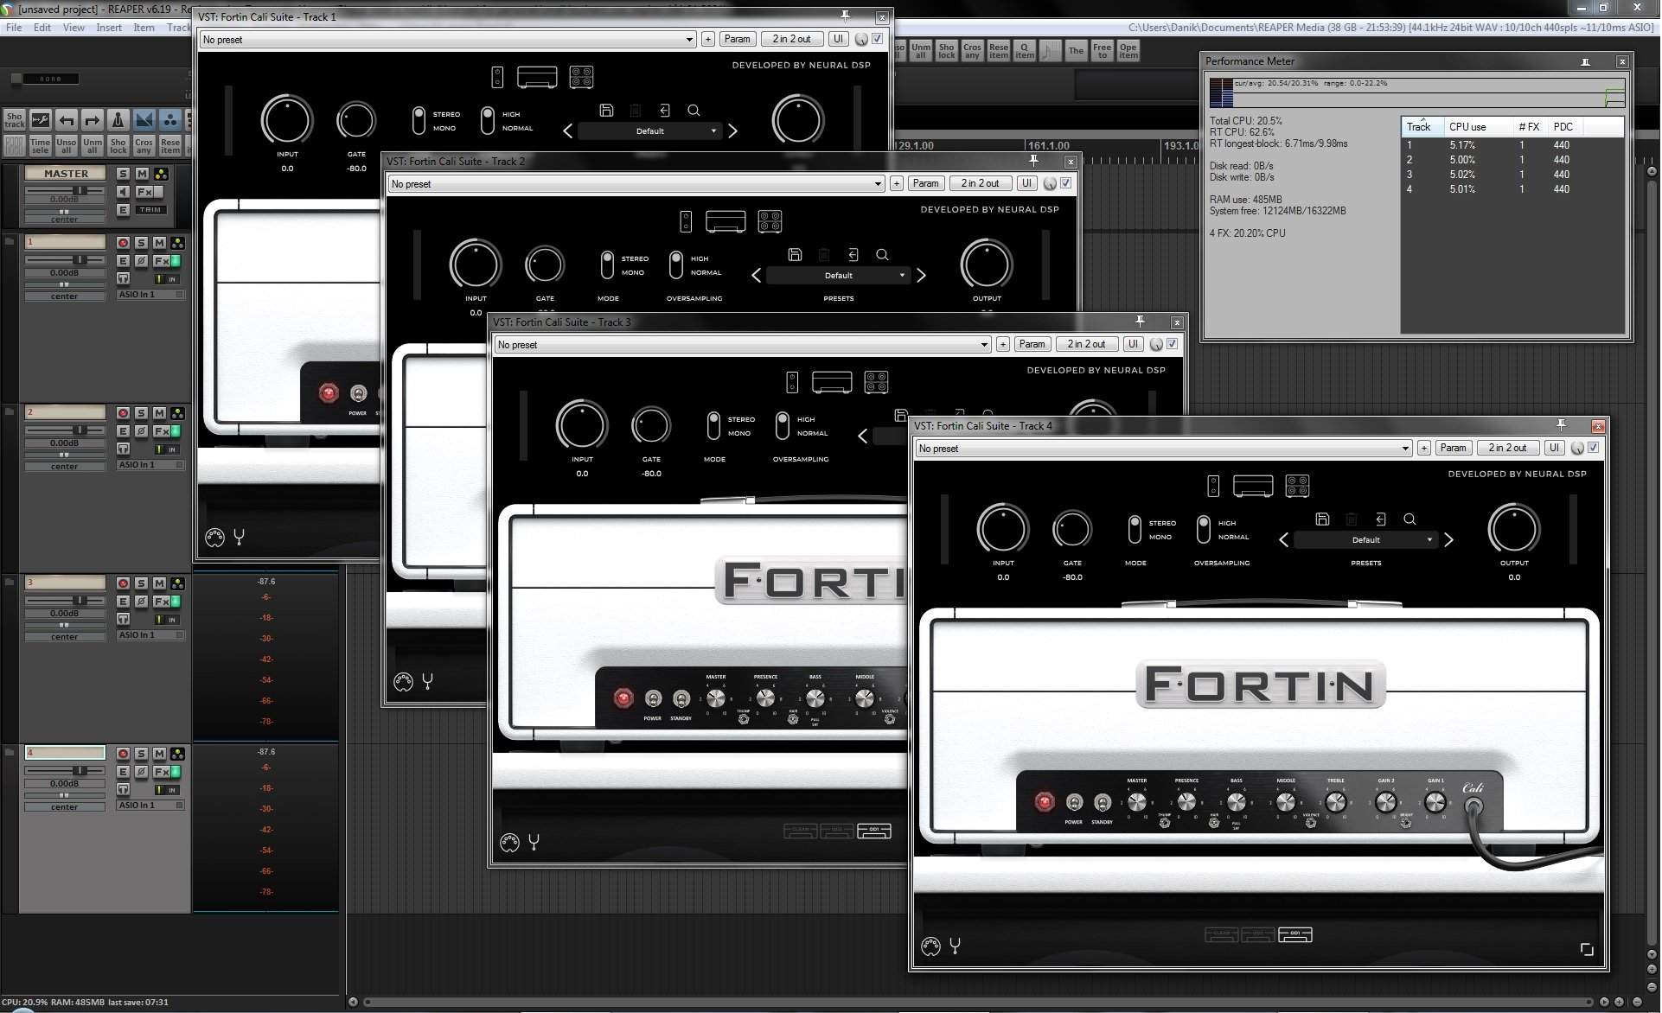This screenshot has height=1013, width=1662.
Task: Click the horizontal scrollbar at the bottom of arrange view
Action: 977,1003
